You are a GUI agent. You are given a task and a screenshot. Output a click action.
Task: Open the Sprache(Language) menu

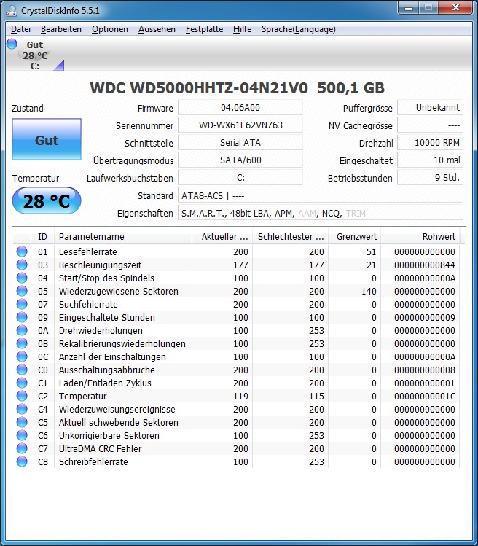[x=298, y=29]
